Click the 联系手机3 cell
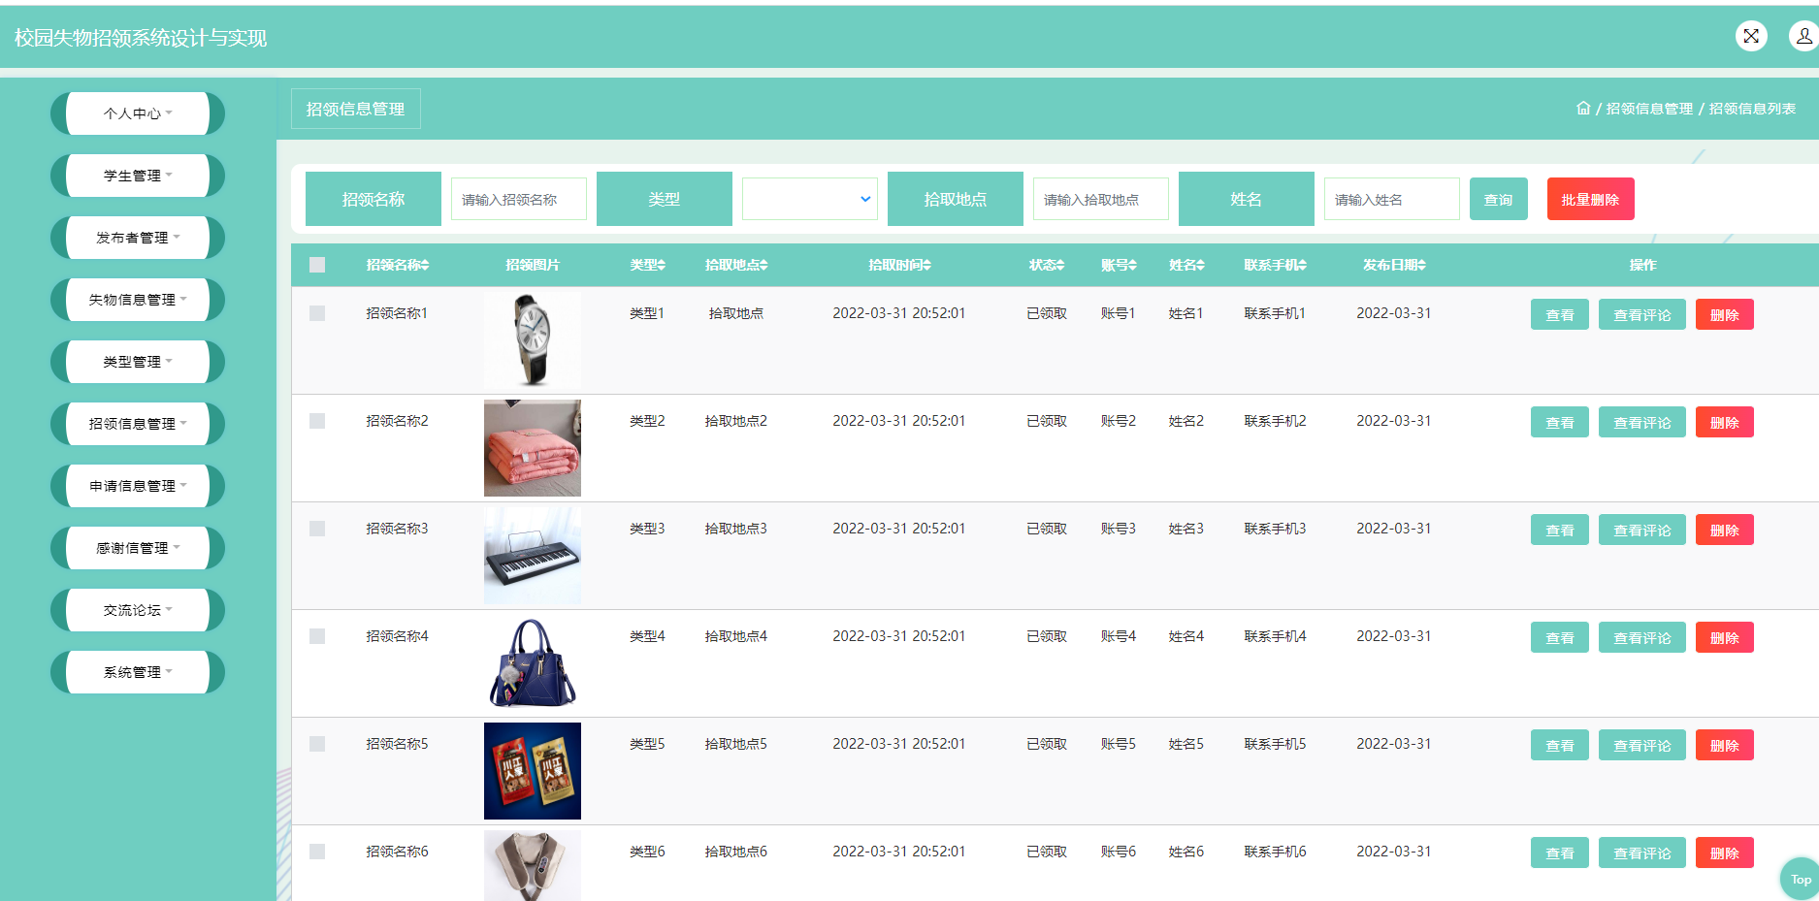Image resolution: width=1819 pixels, height=901 pixels. click(1276, 529)
